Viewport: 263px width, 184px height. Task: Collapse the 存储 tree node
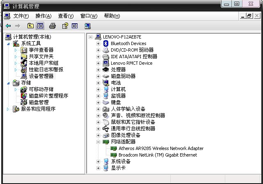[8, 83]
